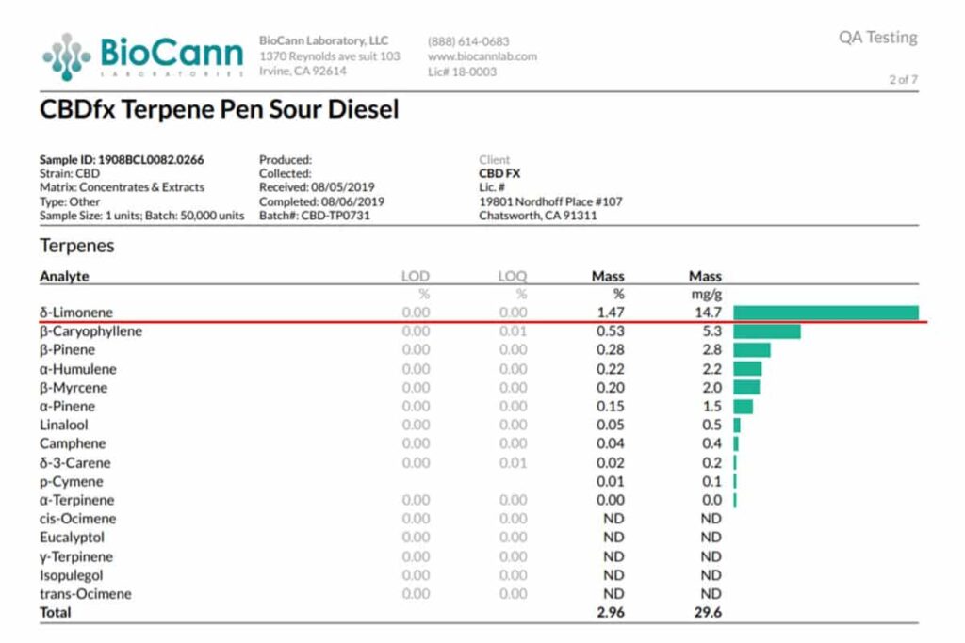Click the green δ-Limonene bar
965x643 pixels.
(826, 313)
